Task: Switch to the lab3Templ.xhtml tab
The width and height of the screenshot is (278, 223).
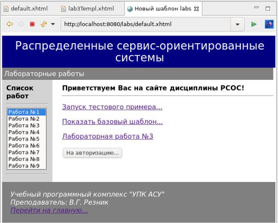Action: pos(87,8)
